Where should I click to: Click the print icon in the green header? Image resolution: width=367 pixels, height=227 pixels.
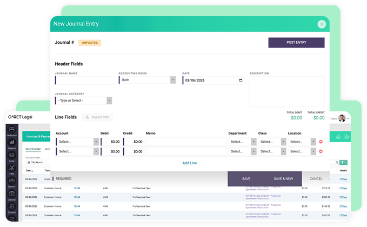[x=338, y=137]
